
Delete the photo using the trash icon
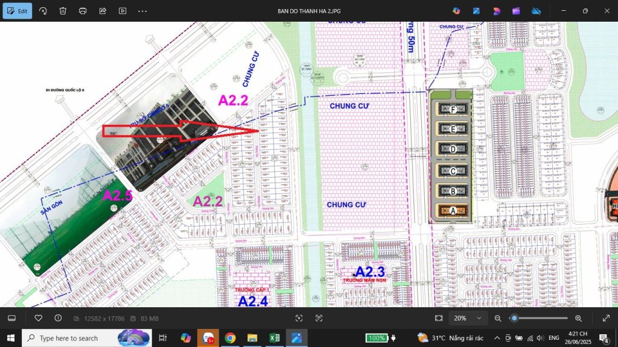click(x=63, y=11)
